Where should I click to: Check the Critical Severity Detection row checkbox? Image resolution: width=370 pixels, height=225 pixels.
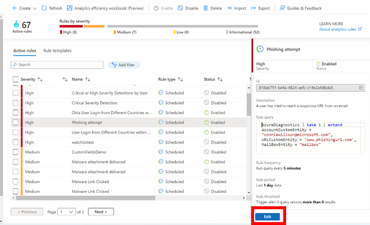15,103
